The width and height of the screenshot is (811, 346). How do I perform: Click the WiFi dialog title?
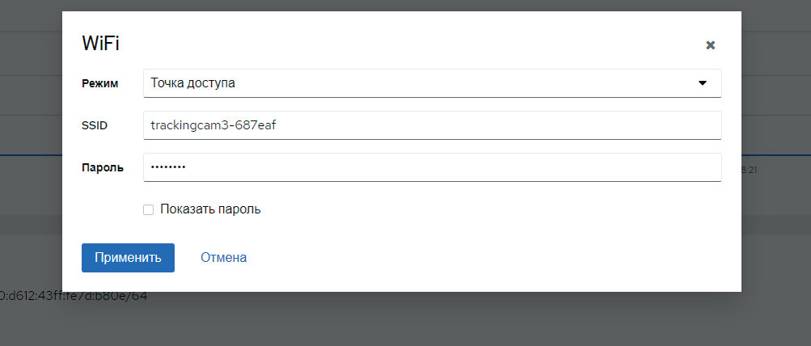(x=101, y=44)
